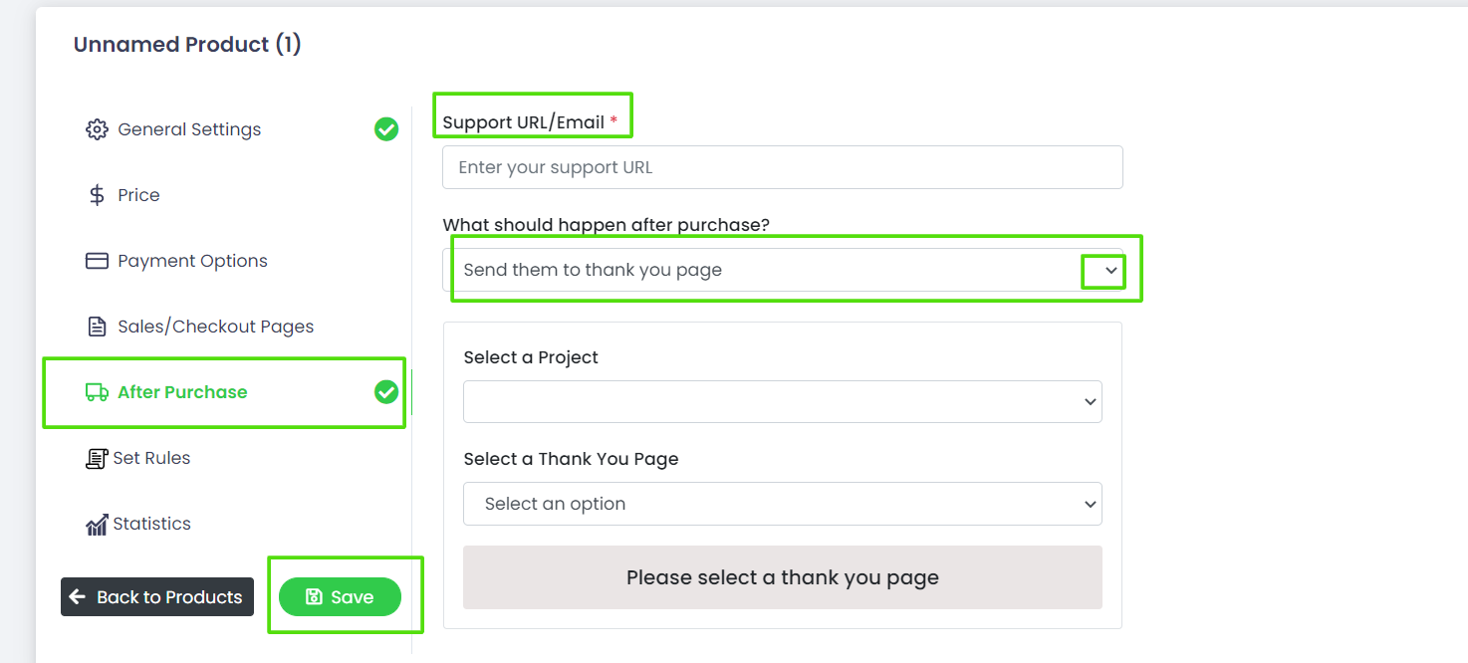Click the After Purchase truck icon
1468x663 pixels.
97,392
